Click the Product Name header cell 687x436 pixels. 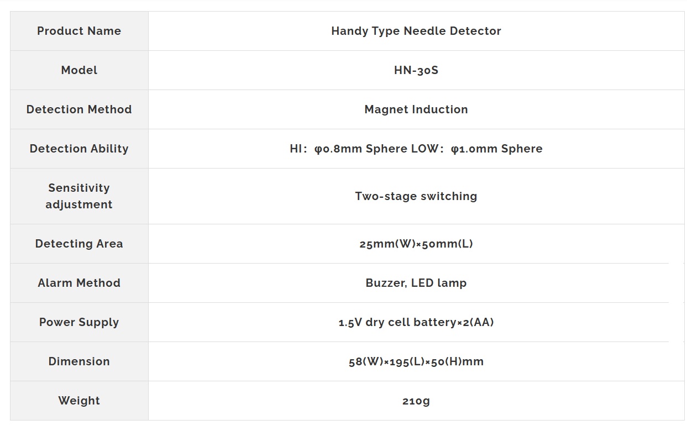pyautogui.click(x=79, y=31)
